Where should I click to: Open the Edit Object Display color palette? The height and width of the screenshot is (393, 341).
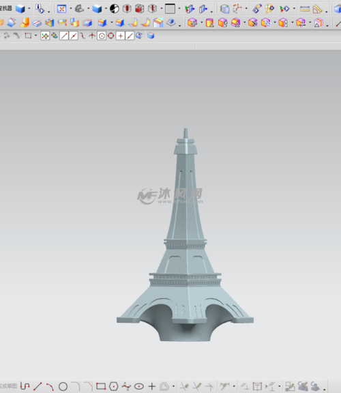[269, 9]
